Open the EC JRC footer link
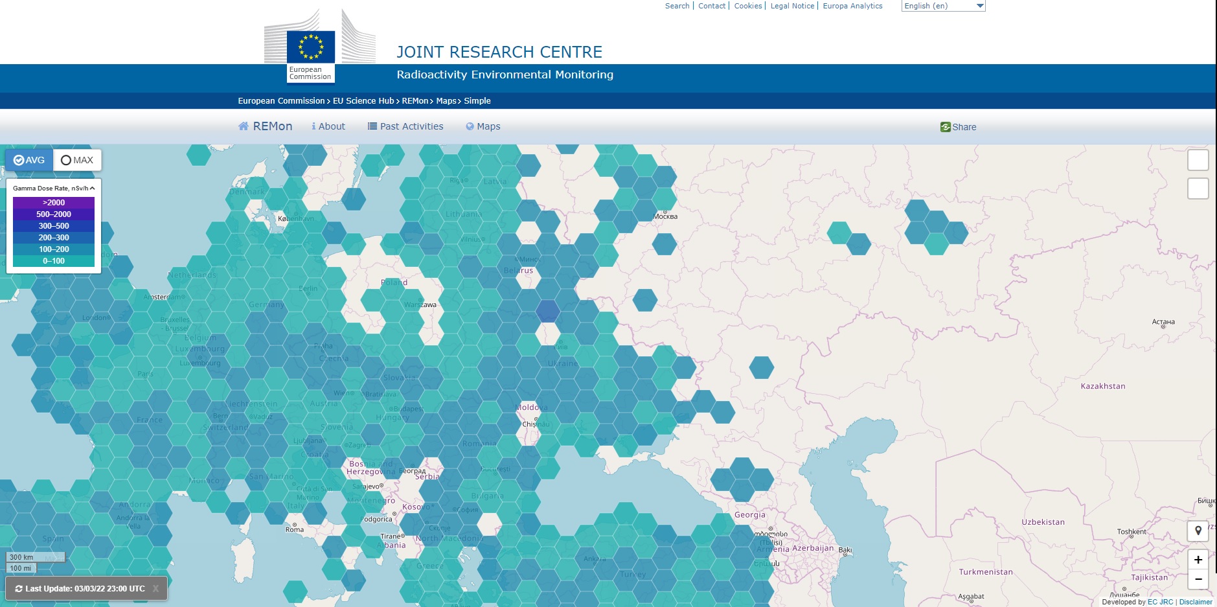This screenshot has height=607, width=1217. click(x=1160, y=602)
